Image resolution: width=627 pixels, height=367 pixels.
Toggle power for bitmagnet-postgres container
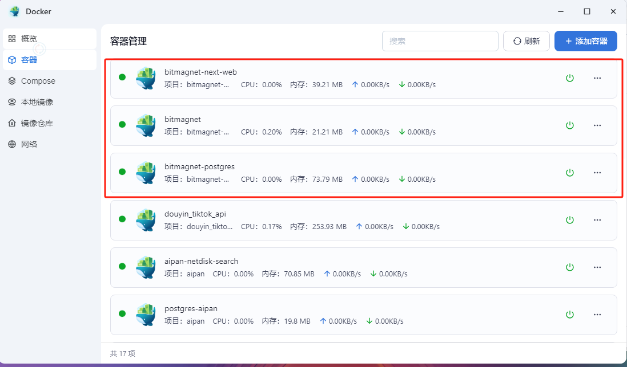[570, 173]
